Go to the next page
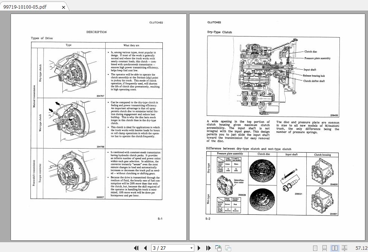Viewport: 368px width, 252px height. 198,248
